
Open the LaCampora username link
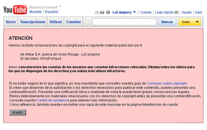pos(122,12)
